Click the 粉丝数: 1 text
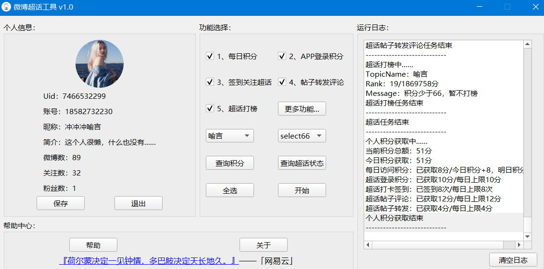This screenshot has height=269, width=544. 60,188
